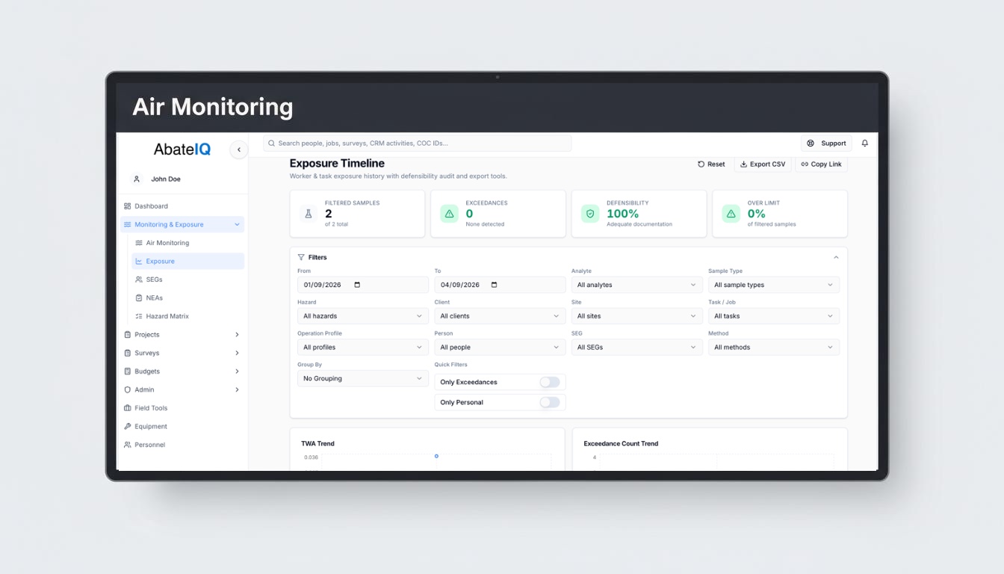Click the Exceedances warning triangle icon
The width and height of the screenshot is (1004, 574).
point(450,214)
